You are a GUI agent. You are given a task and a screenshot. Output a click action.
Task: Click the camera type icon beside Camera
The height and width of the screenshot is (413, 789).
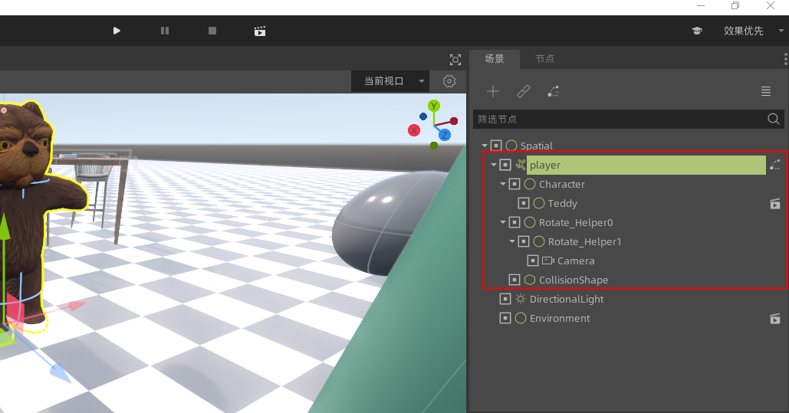click(x=548, y=261)
